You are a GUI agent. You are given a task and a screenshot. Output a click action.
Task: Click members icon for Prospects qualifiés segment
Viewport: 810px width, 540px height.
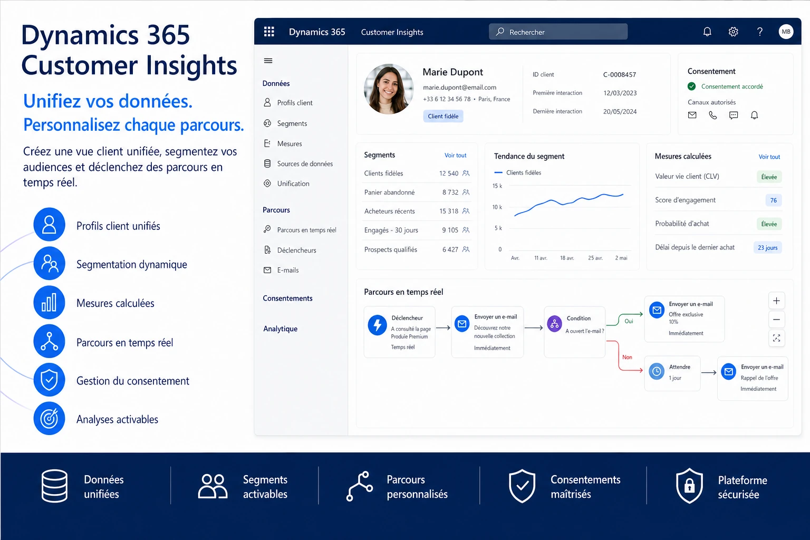[466, 249]
